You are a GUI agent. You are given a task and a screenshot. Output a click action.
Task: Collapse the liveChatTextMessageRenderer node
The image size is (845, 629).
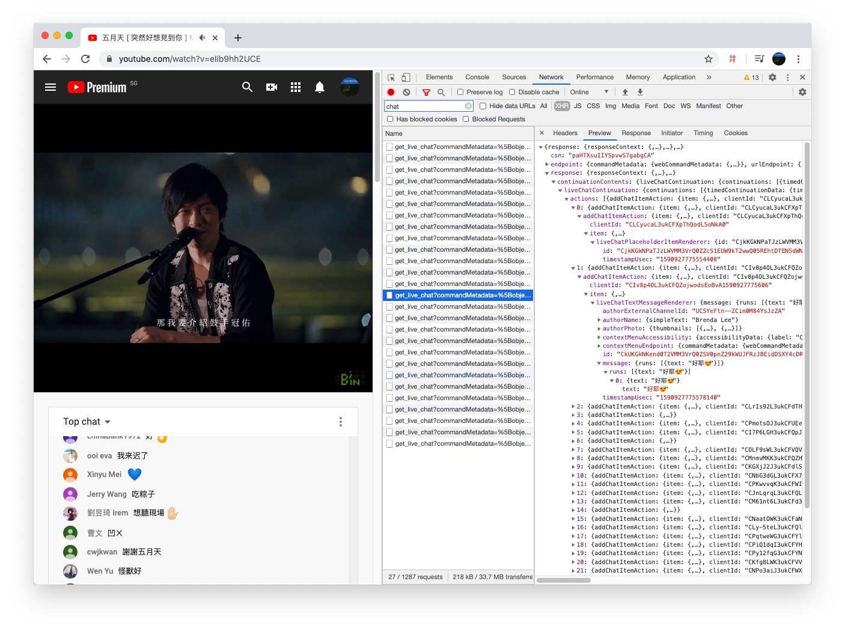tap(593, 303)
